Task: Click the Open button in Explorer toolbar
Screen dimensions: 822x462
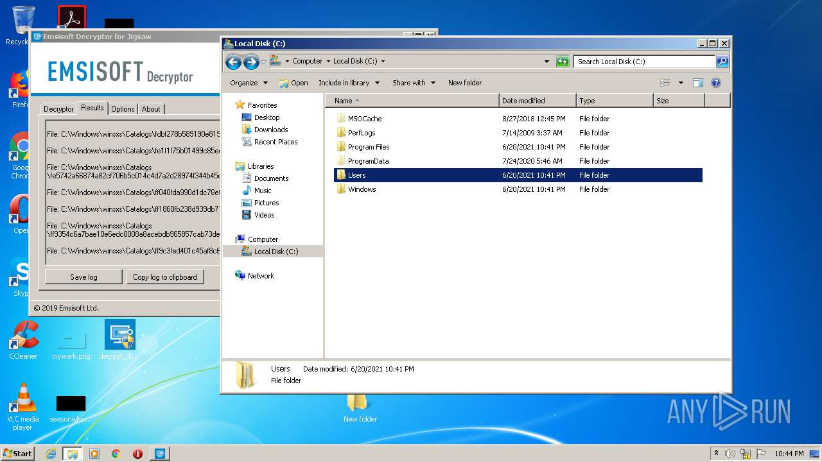Action: coord(293,83)
